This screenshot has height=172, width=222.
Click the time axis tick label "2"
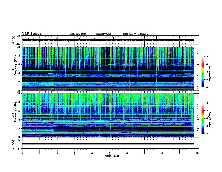click(57, 153)
